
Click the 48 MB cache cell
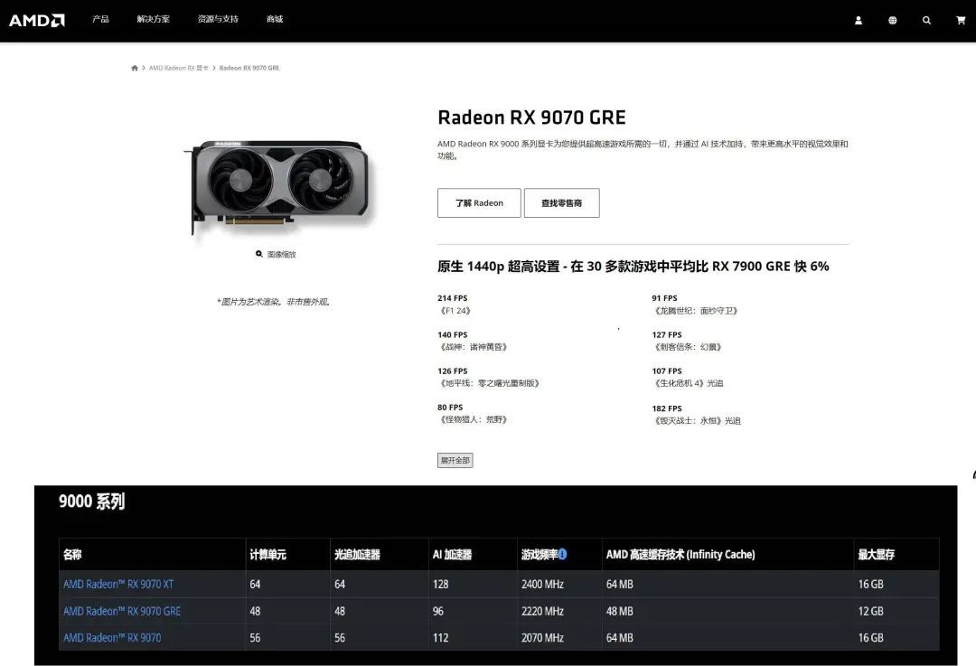(619, 611)
